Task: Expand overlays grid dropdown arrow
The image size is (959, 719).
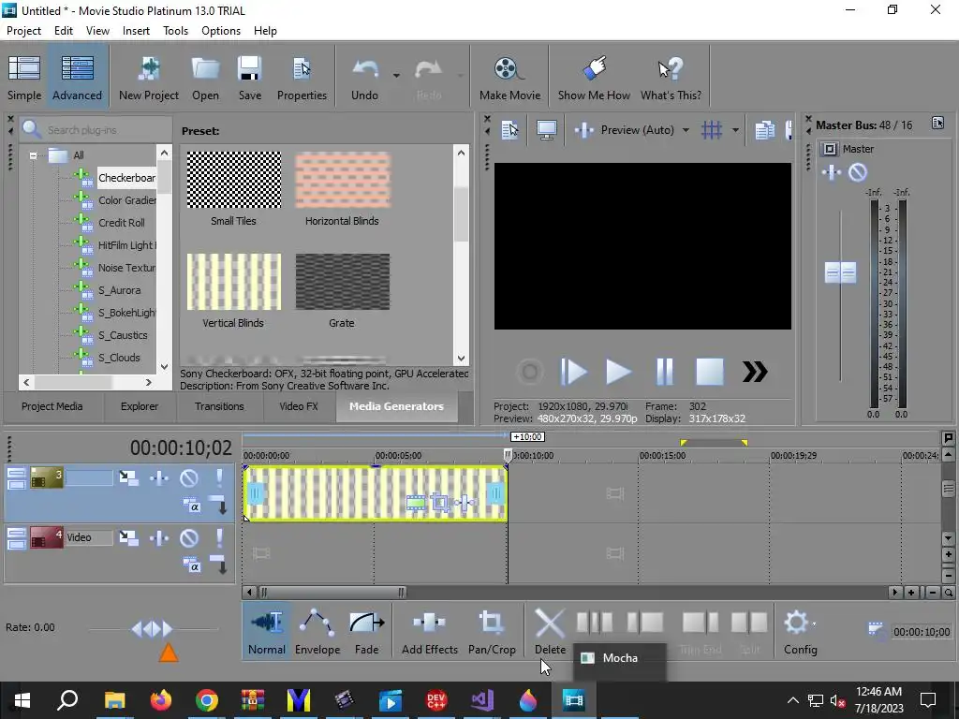Action: (735, 130)
